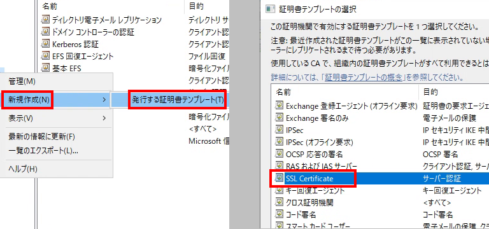Screen dimensions: 489x229
Task: Select クロス証明機関 row text
Action: click(309, 203)
